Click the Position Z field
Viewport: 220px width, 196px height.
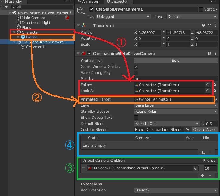(206, 32)
